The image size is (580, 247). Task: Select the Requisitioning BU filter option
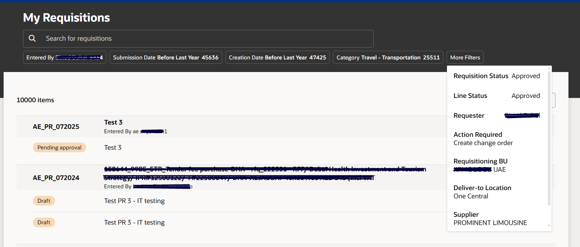coord(497,165)
